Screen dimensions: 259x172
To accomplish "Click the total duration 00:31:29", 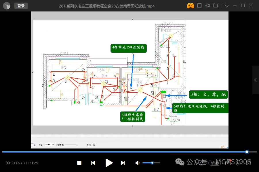I will pyautogui.click(x=31, y=163).
